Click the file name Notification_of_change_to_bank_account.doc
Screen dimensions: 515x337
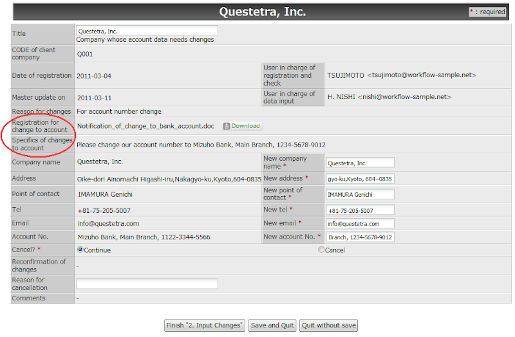[x=145, y=126]
